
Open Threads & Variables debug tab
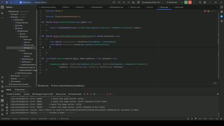(13, 94)
